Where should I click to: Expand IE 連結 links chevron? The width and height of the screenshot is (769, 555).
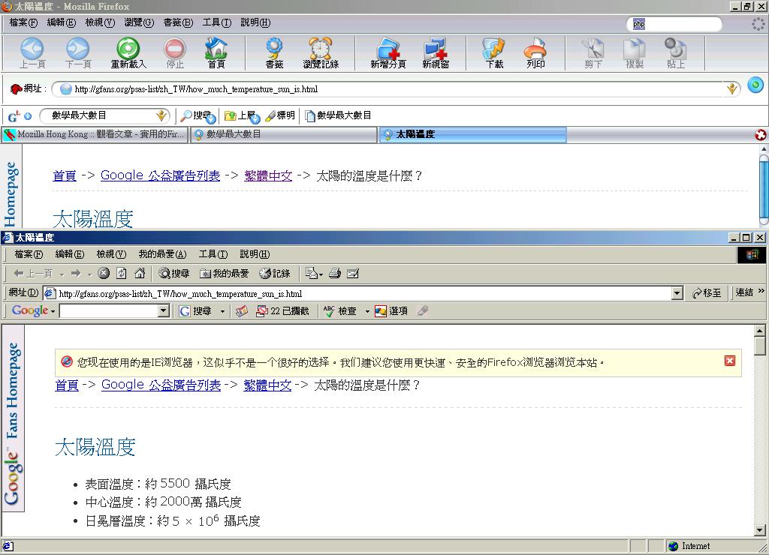761,292
